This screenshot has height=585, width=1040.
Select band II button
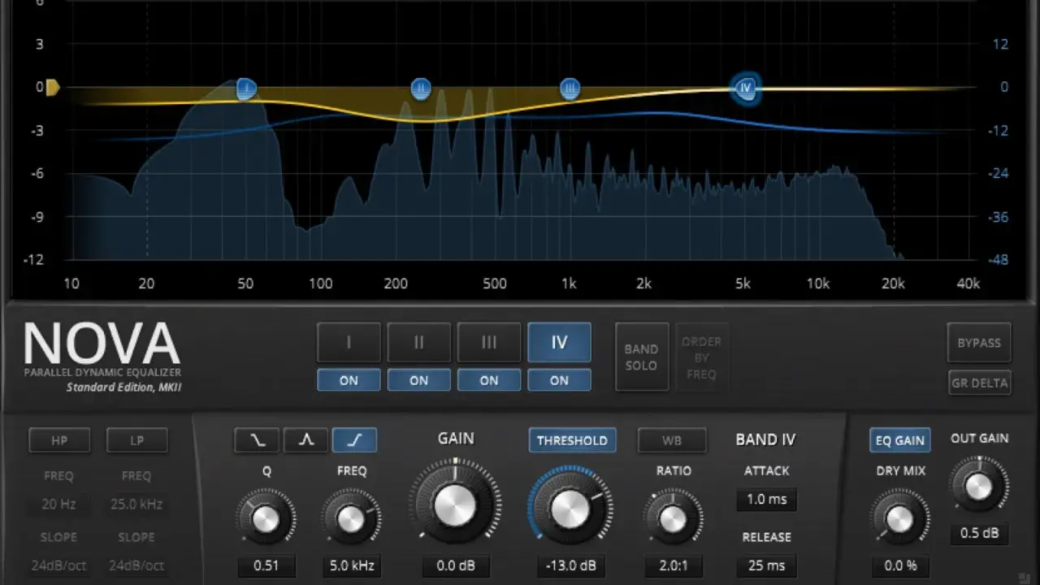418,342
